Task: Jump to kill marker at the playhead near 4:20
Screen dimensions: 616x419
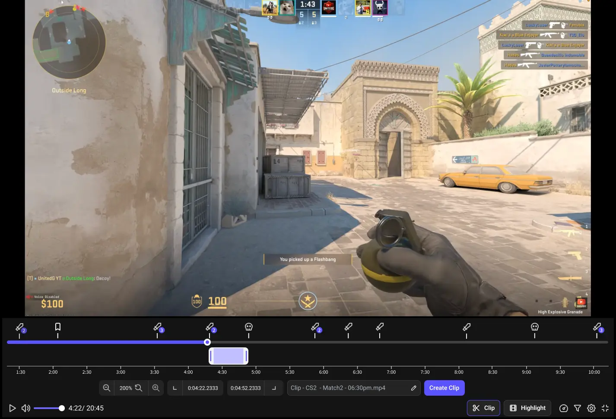Action: click(210, 328)
